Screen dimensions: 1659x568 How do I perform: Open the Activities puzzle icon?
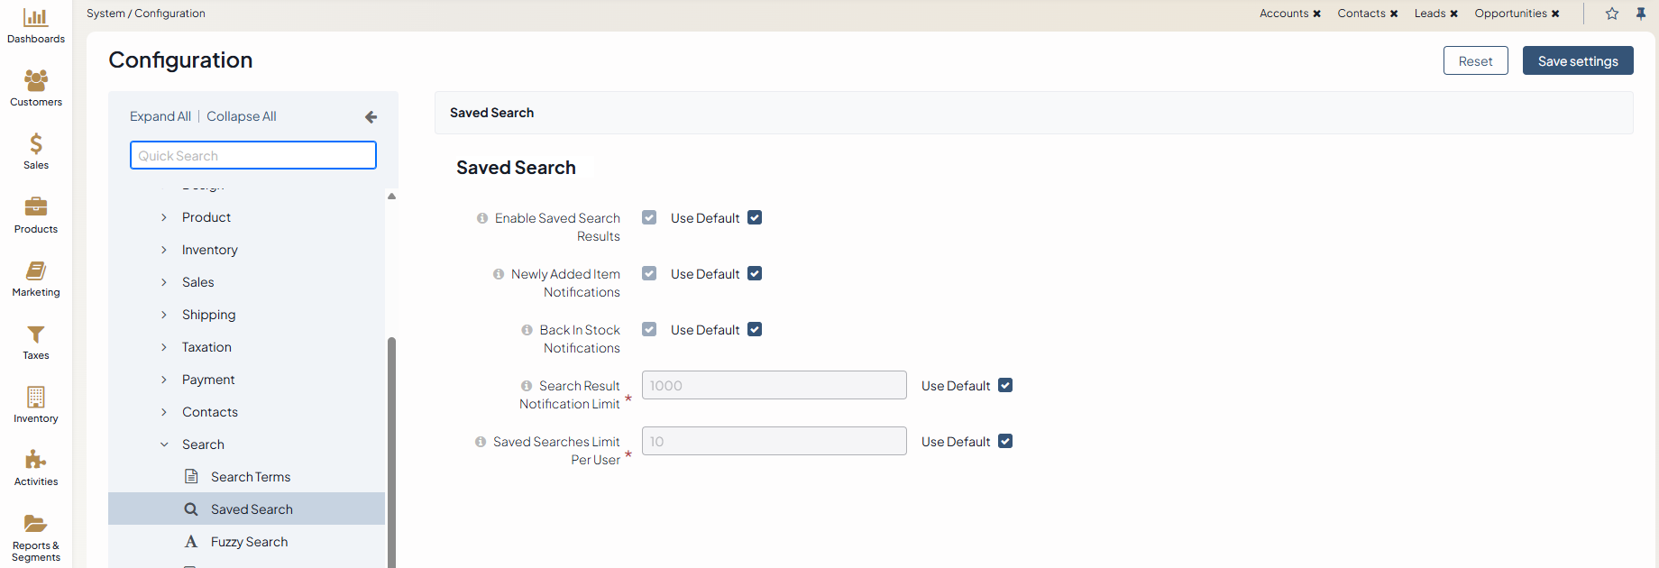(35, 460)
